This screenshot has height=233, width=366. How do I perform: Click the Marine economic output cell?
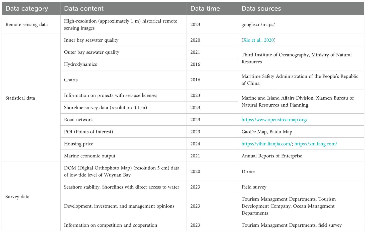pos(89,156)
